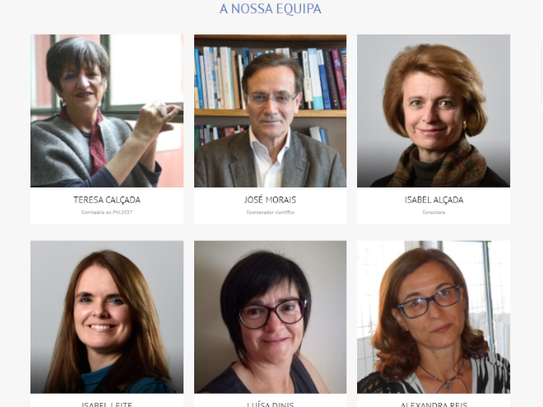
Task: Open the Isabel Leite portrait photo
Action: [x=107, y=317]
